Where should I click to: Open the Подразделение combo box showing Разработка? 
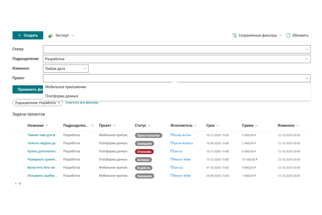[177, 59]
